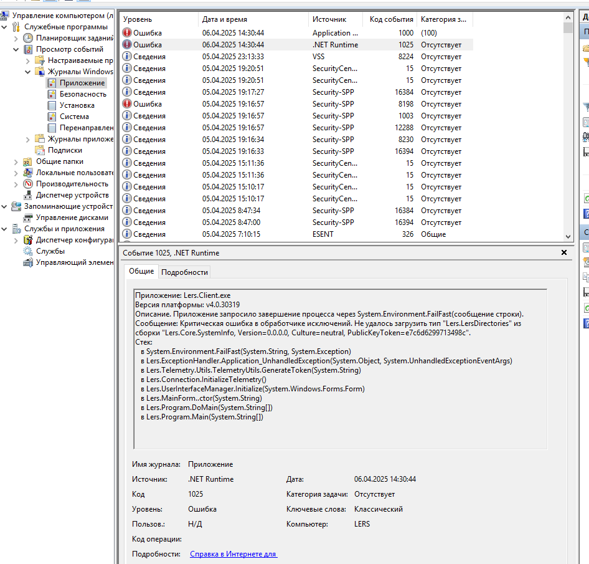Click the Перенаправленные события log icon
Viewport: 589px width, 564px height.
[x=52, y=128]
